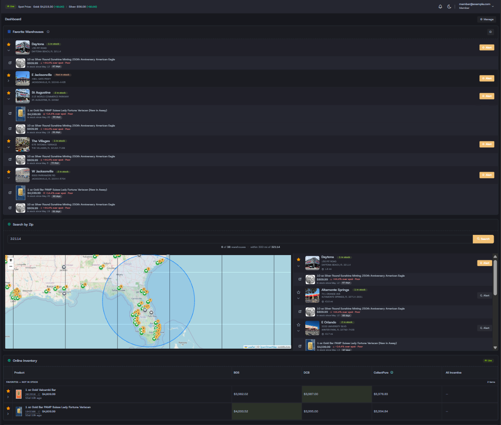Open the notifications bell in header
The height and width of the screenshot is (425, 501).
440,6
